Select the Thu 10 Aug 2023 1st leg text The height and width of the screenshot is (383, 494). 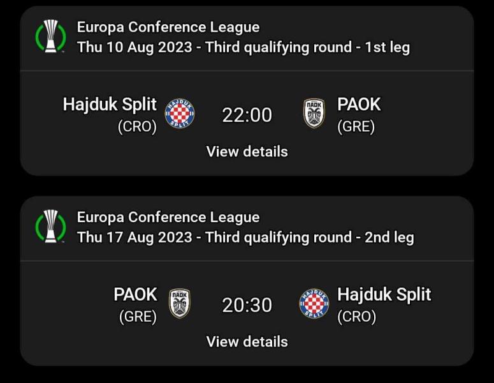pos(243,47)
